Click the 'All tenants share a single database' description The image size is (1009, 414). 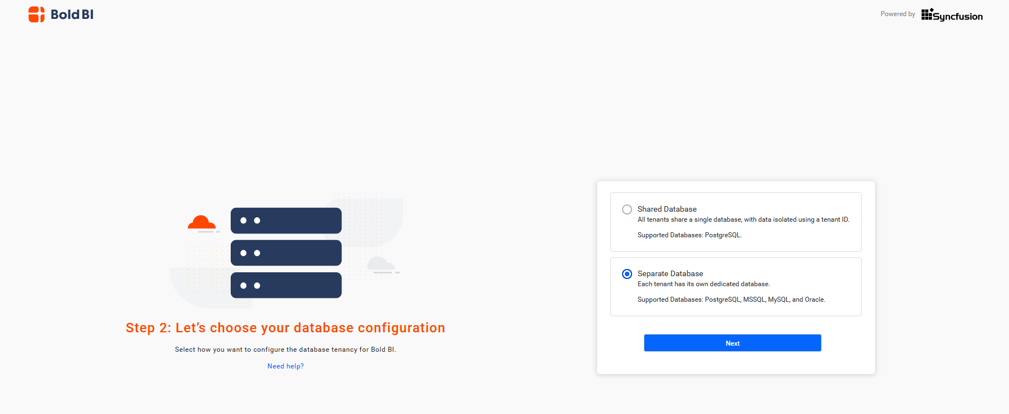tap(743, 220)
